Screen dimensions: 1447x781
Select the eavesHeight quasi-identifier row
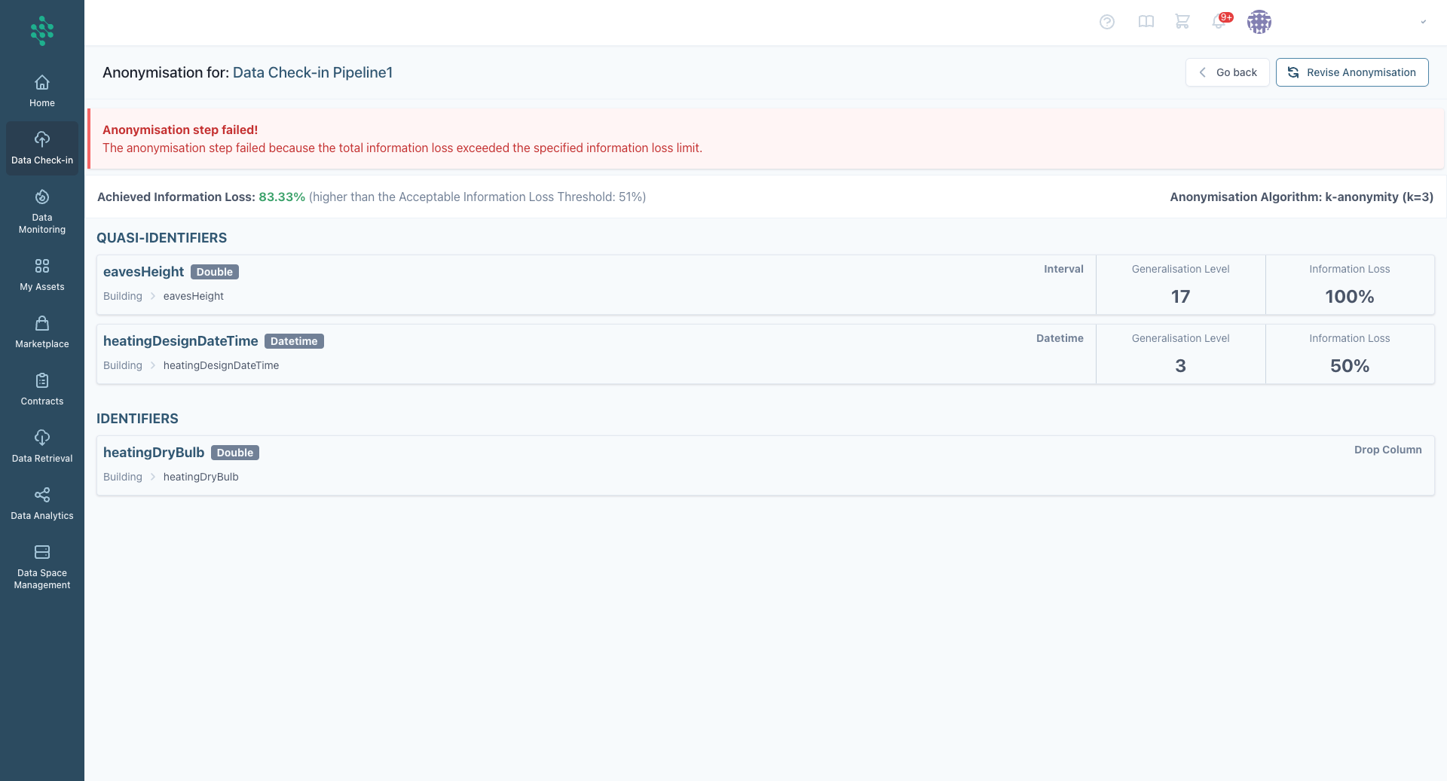595,284
